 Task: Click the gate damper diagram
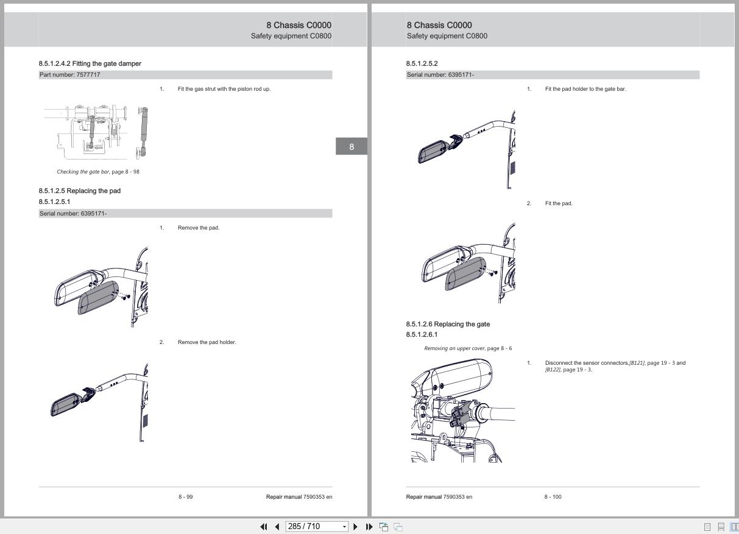tap(96, 132)
